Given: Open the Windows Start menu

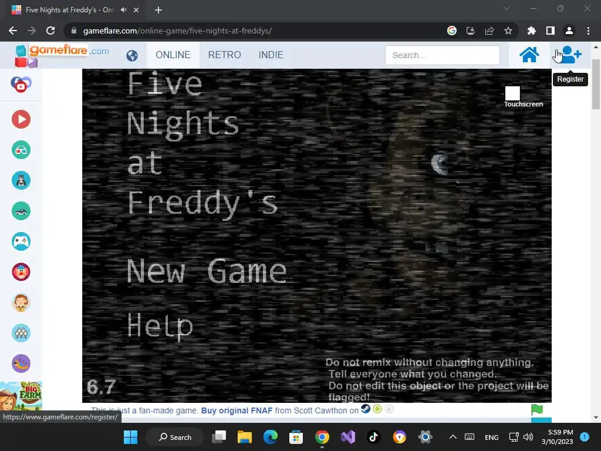Looking at the screenshot, I should click(x=131, y=437).
